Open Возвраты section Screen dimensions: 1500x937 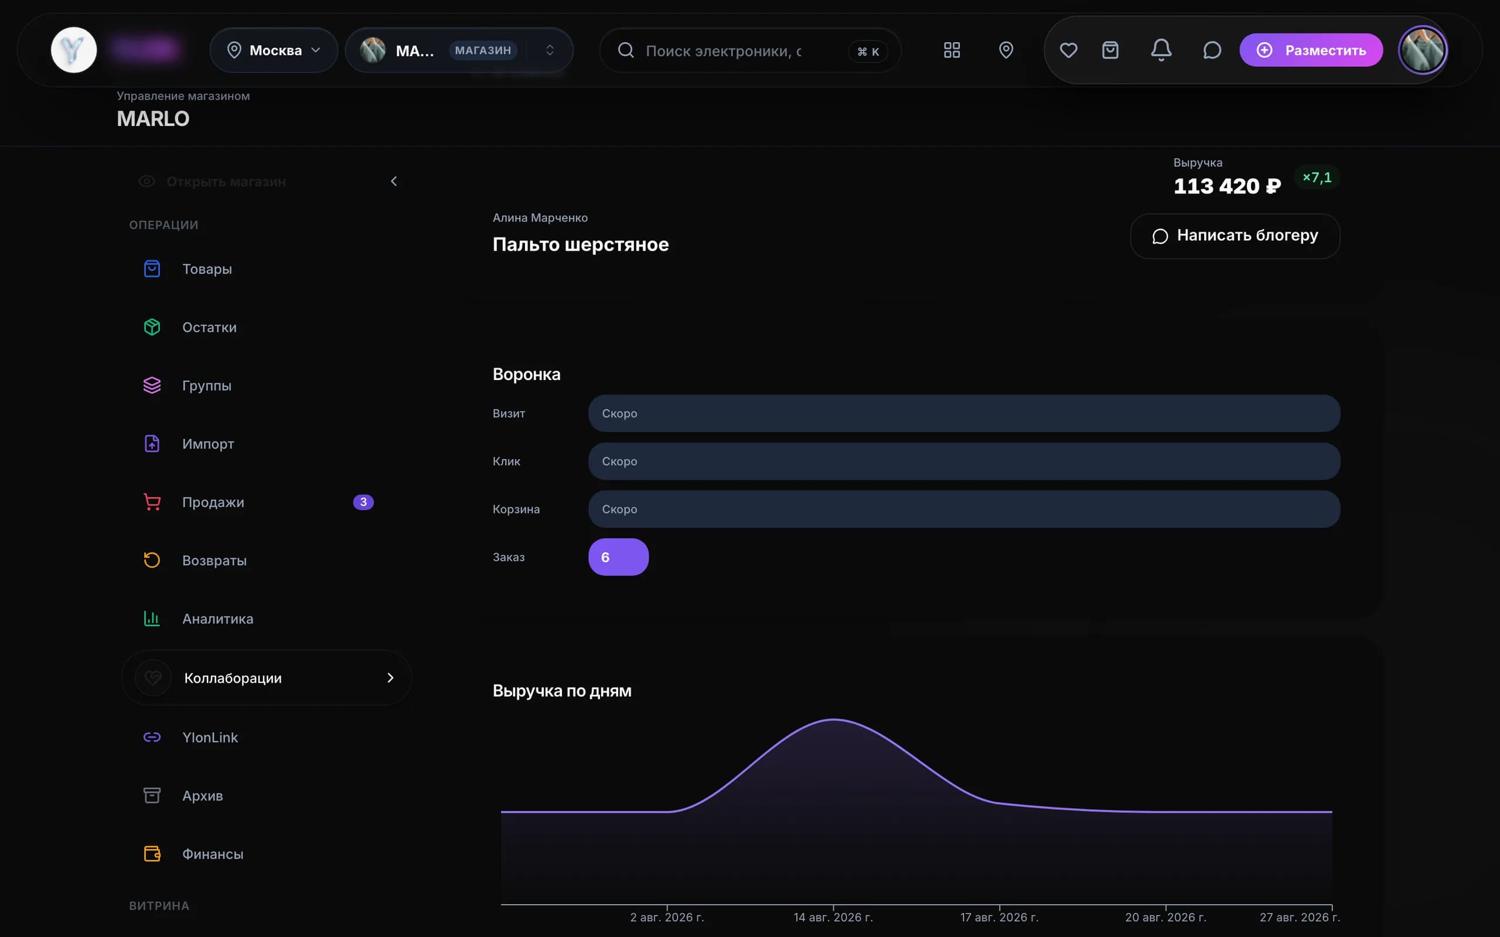click(x=267, y=560)
